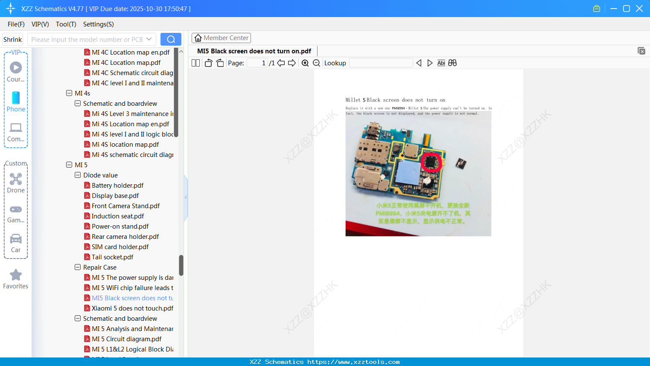650x366 pixels.
Task: Open MI 5 Circuit diagram.pdf
Action: coord(126,339)
